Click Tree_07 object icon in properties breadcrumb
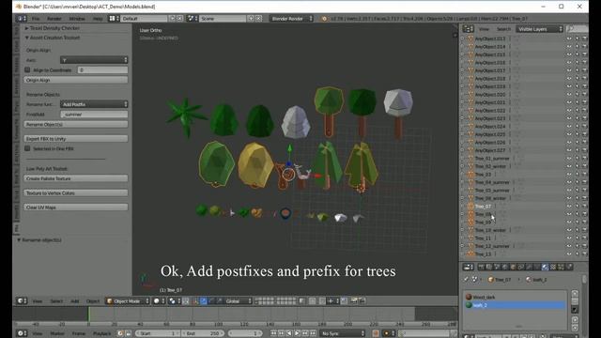The width and height of the screenshot is (601, 338). (x=490, y=280)
